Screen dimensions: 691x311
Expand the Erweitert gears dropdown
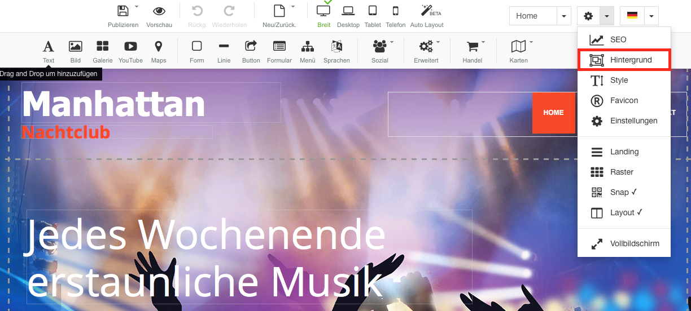coord(426,47)
